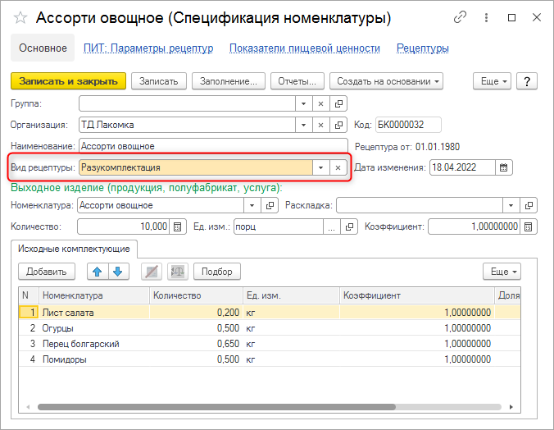This screenshot has height=430, width=554.
Task: Expand the Вид рецептуры dropdown
Action: [x=320, y=167]
